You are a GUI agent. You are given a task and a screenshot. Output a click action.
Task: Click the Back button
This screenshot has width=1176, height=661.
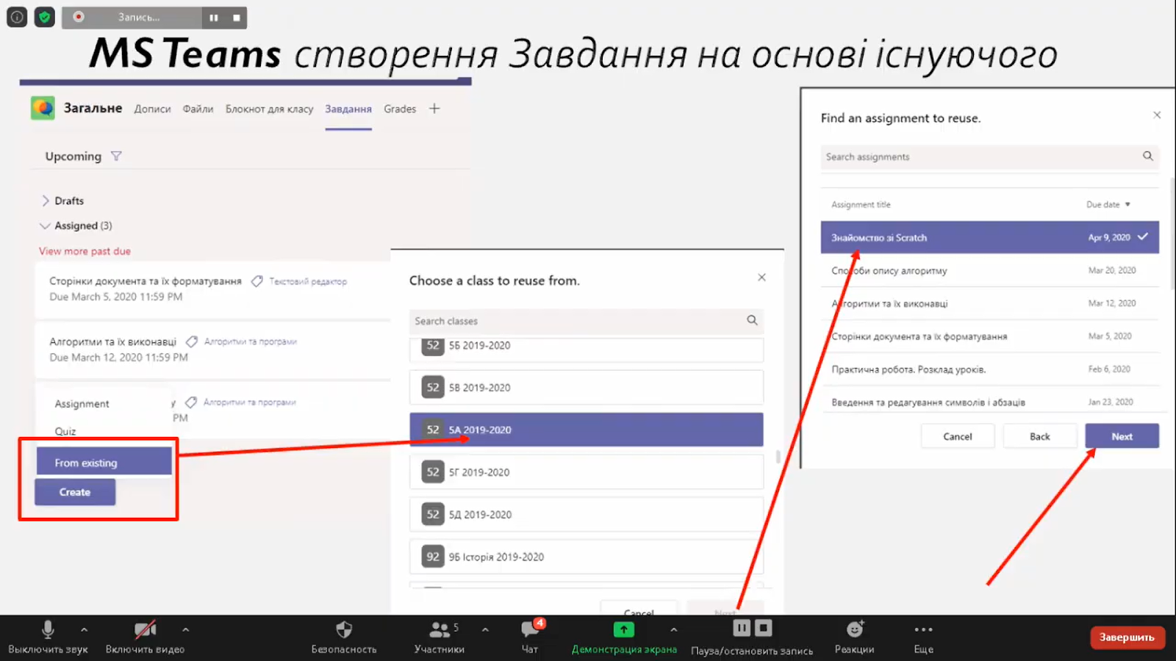pos(1040,436)
